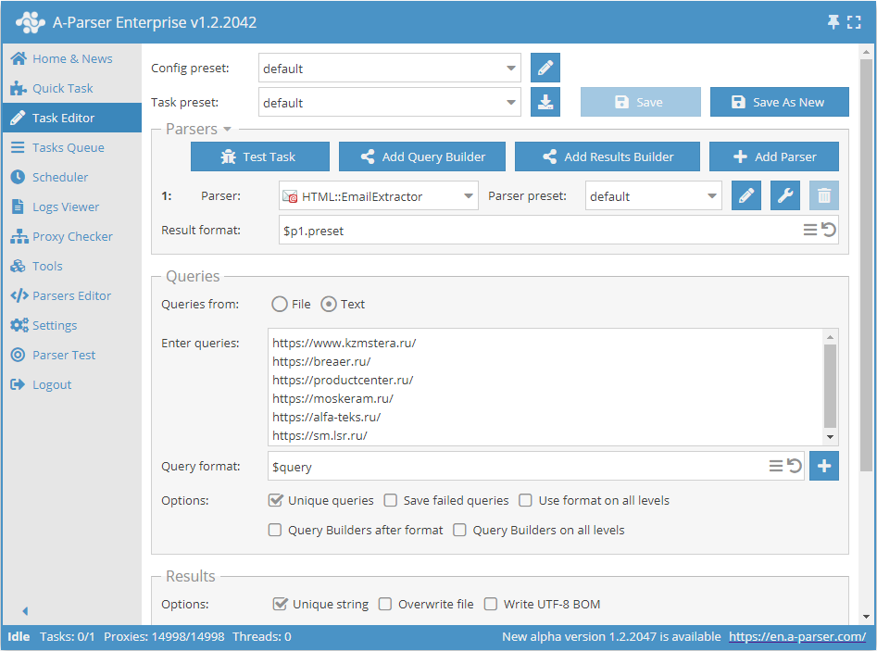Screen dimensions: 877x651
Task: Tick the Write UTF-8 BOM checkbox
Action: [491, 604]
